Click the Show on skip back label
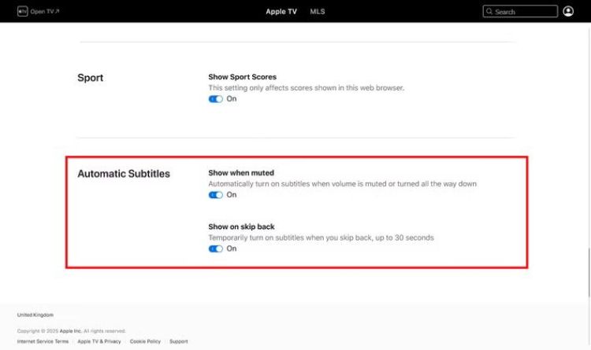Image resolution: width=591 pixels, height=350 pixels. pyautogui.click(x=241, y=226)
